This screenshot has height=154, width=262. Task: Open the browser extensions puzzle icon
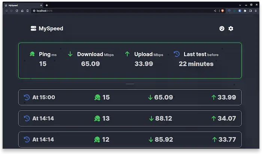(x=245, y=11)
